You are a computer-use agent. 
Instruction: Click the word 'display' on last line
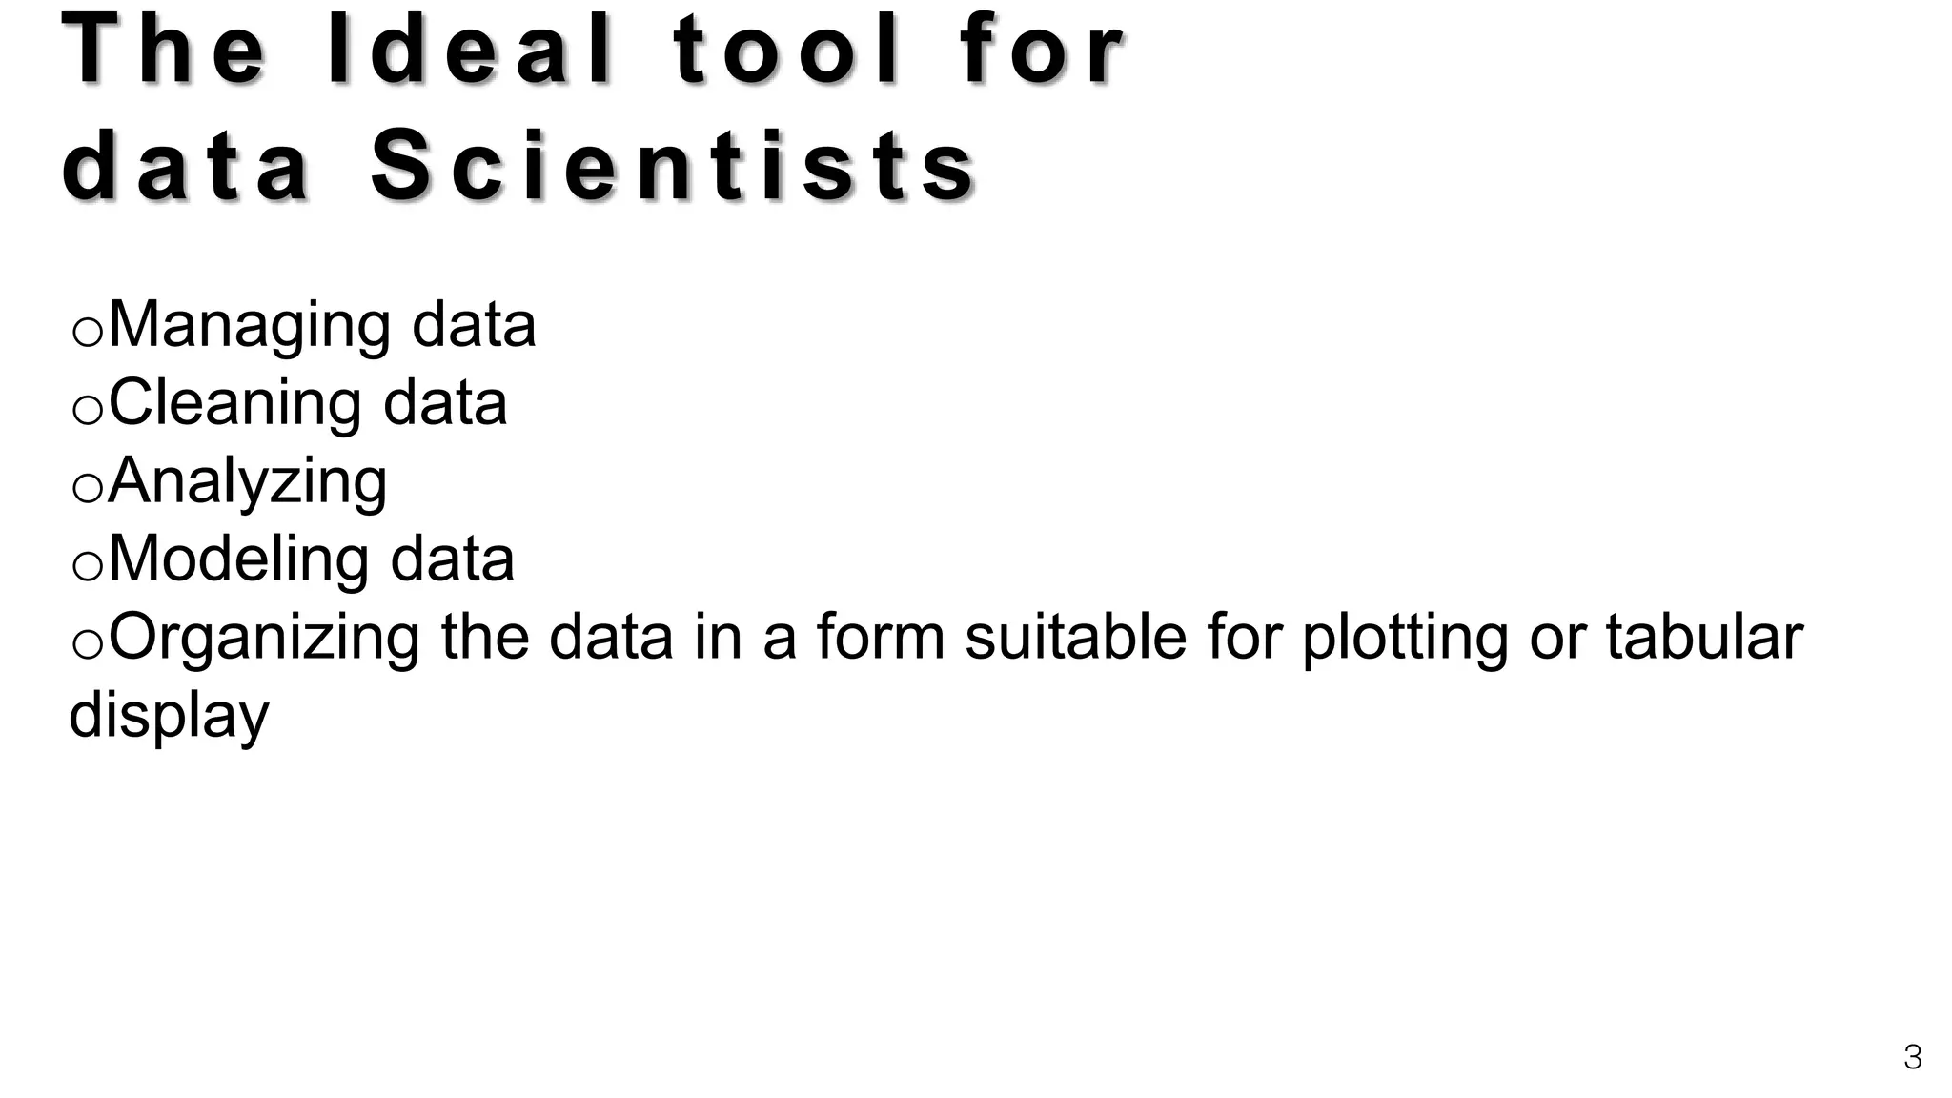coord(170,716)
